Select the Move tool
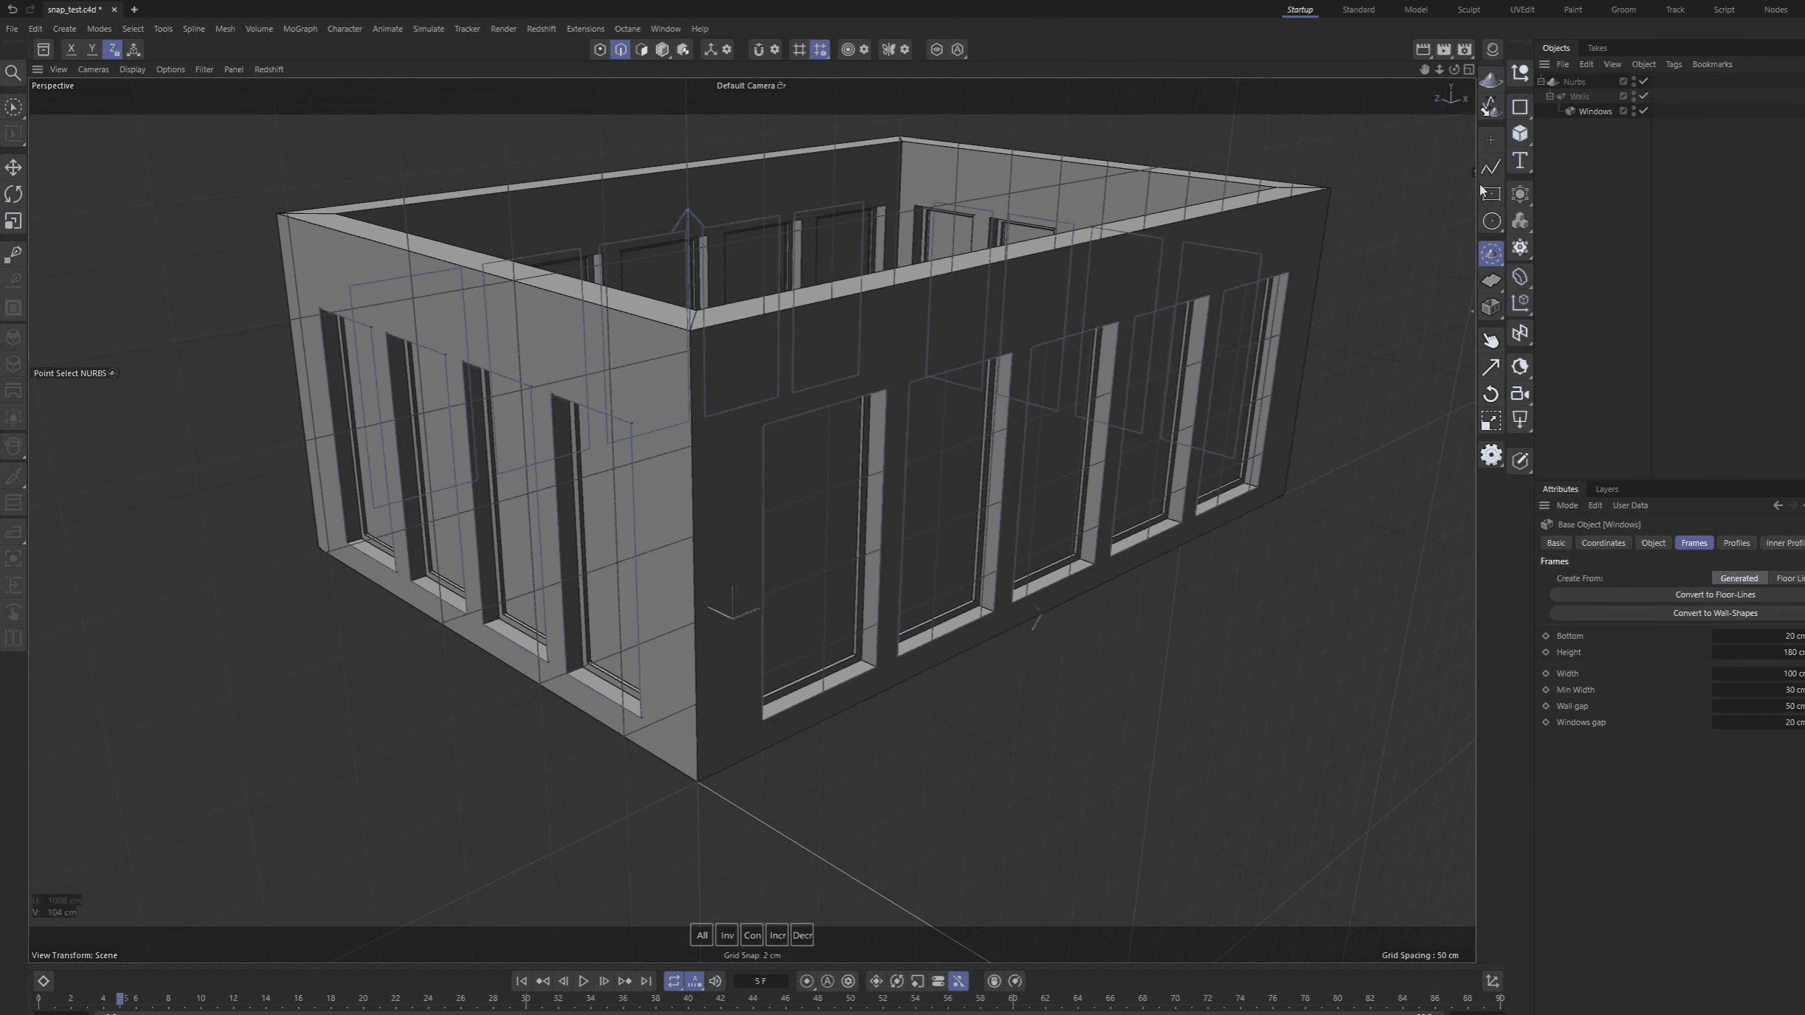 (x=13, y=167)
